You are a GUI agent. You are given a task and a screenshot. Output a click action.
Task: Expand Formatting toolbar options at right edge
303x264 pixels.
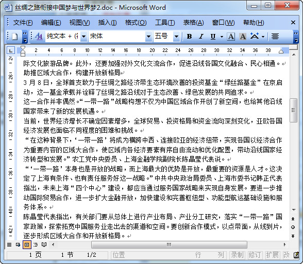coord(296,37)
